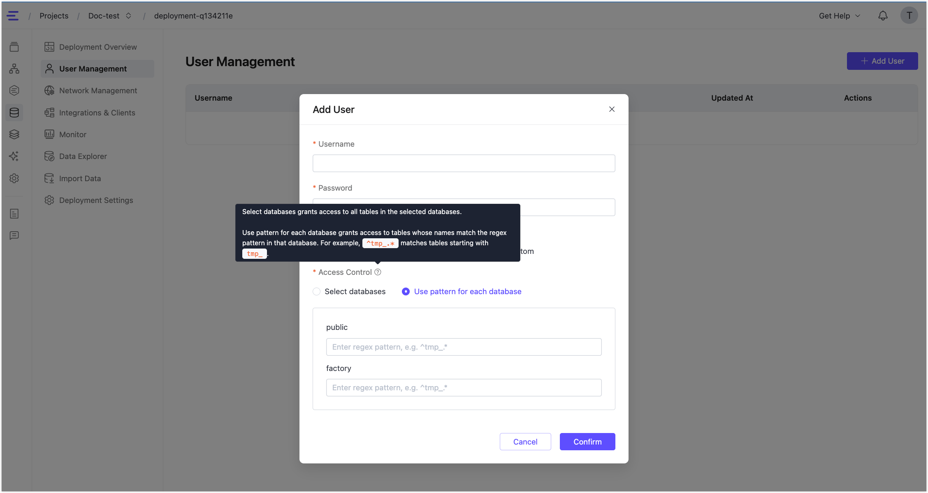Open Deployment Settings
Screen dimensions: 928x493
click(97, 200)
